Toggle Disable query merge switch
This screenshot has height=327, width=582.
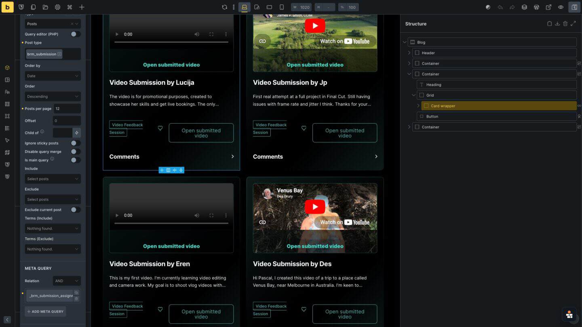(75, 152)
